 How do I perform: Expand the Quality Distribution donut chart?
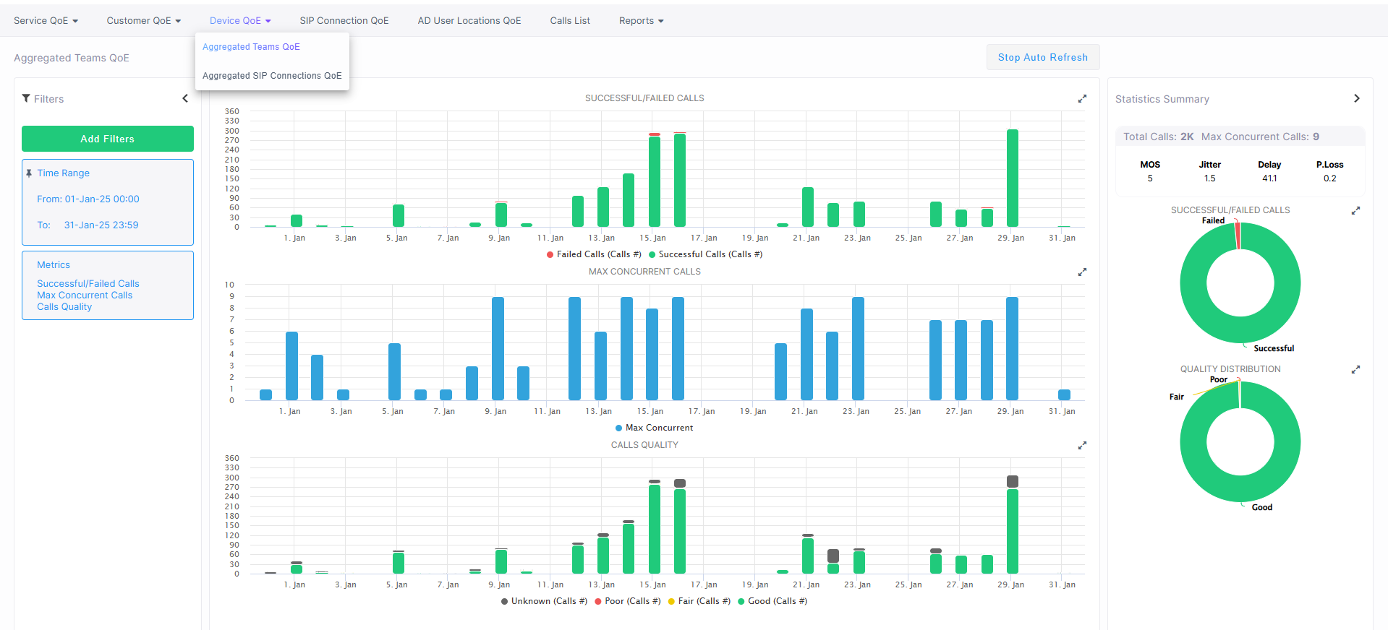[x=1355, y=370]
